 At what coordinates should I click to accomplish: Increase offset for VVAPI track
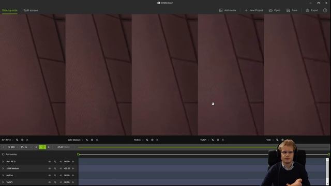click(x=73, y=182)
